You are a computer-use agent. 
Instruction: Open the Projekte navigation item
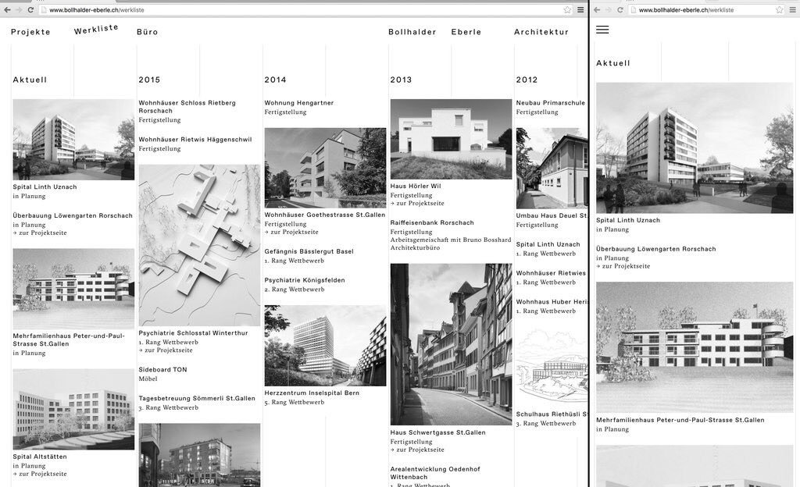(x=30, y=31)
